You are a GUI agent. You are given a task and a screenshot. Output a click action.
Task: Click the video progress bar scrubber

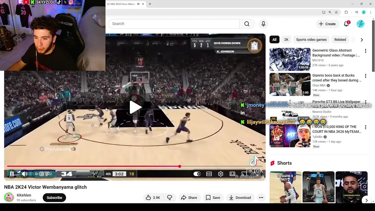(x=180, y=166)
